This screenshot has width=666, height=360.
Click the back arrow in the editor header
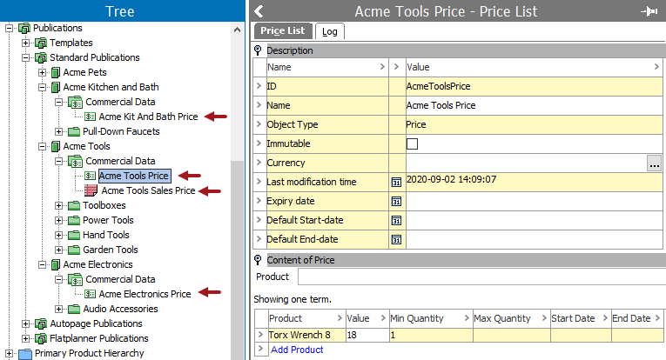point(259,11)
